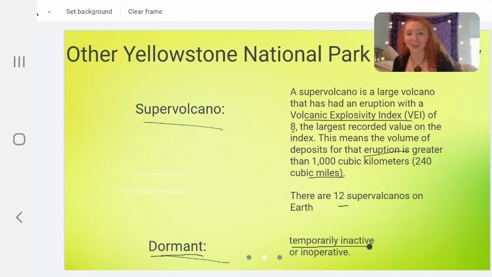Click the slide title Other Yellowstone National Park
Viewport: 492px width, 277px height.
[x=218, y=54]
